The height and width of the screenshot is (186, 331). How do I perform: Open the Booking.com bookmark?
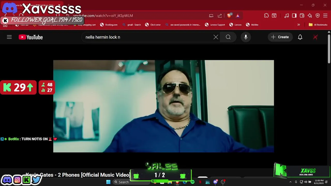tap(109, 25)
